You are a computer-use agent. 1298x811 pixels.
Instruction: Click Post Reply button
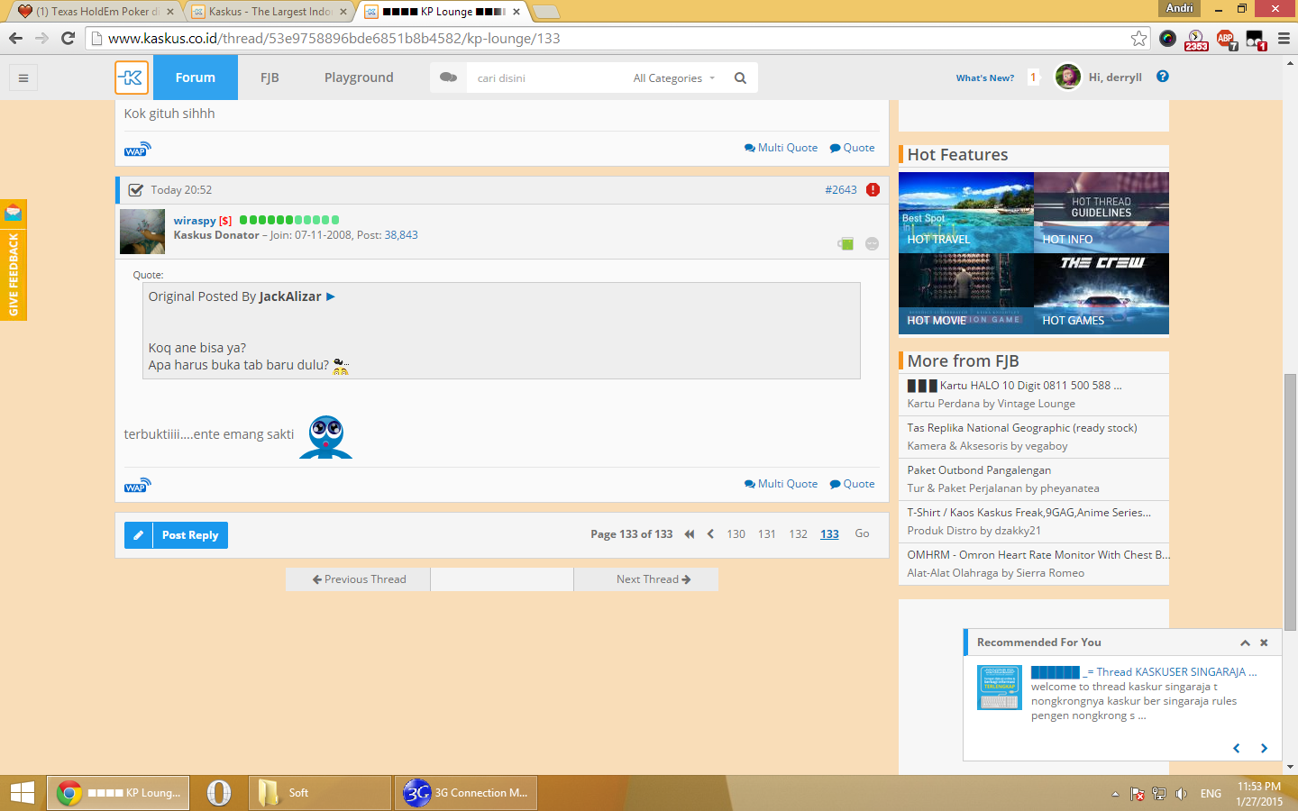click(x=177, y=535)
